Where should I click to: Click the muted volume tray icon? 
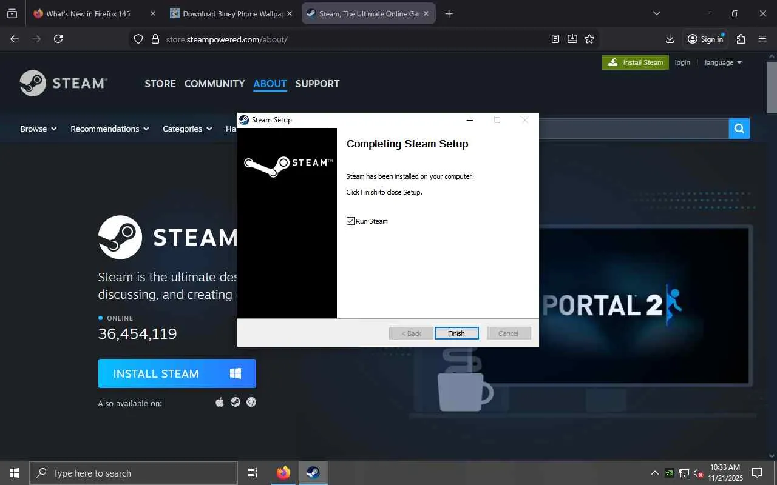click(699, 473)
